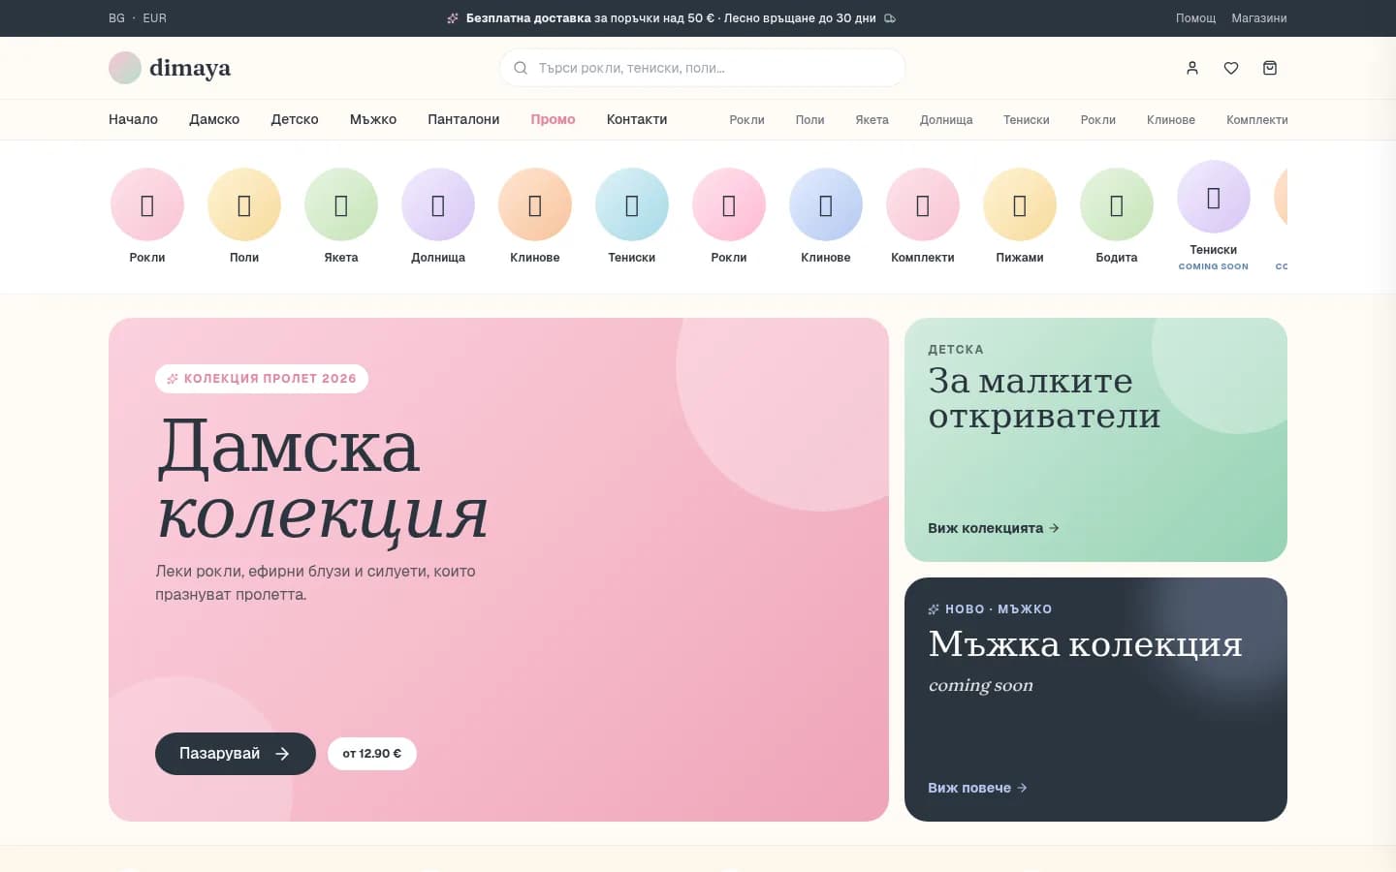
Task: Select the green Бодита category circle
Action: [1117, 204]
